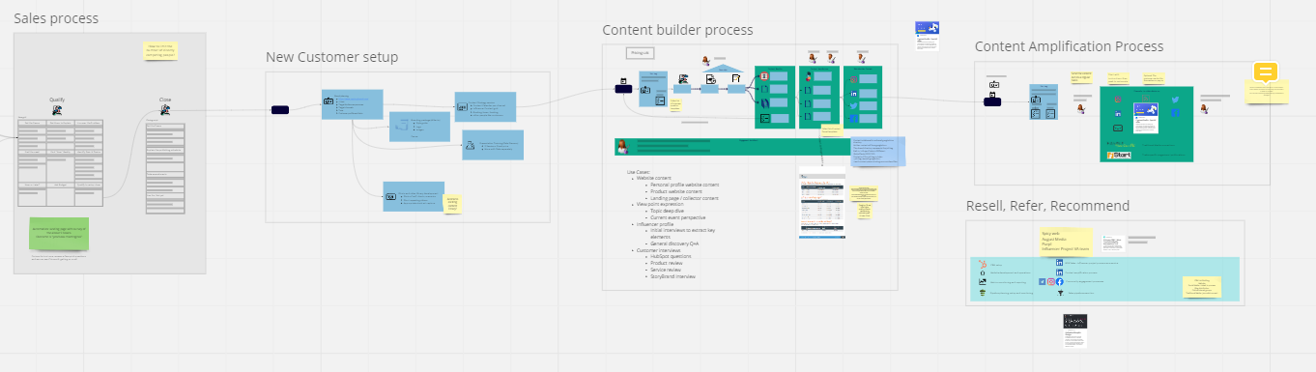Select the dark start node in Content builder process
This screenshot has width=1316, height=372.
tap(624, 89)
